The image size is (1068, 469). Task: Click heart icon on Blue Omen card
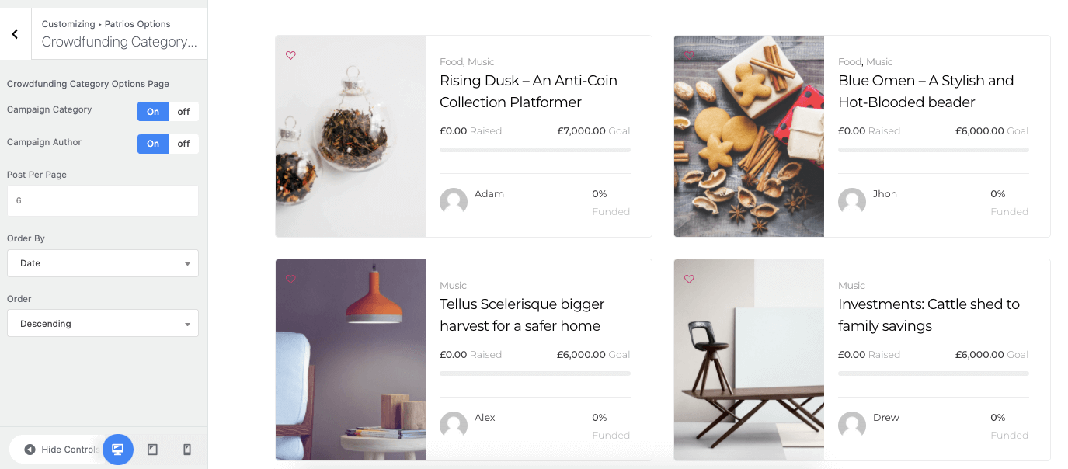689,55
